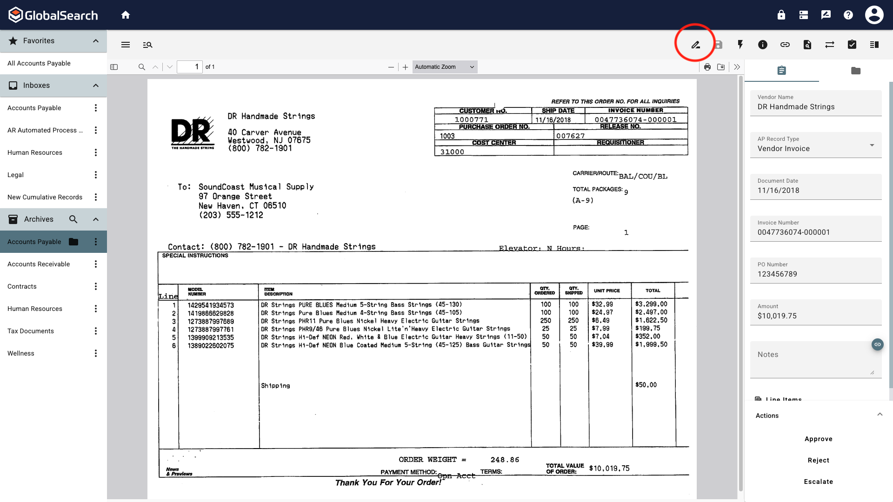This screenshot has width=893, height=502.
Task: Click the feedback chat icon in top bar
Action: (x=826, y=14)
